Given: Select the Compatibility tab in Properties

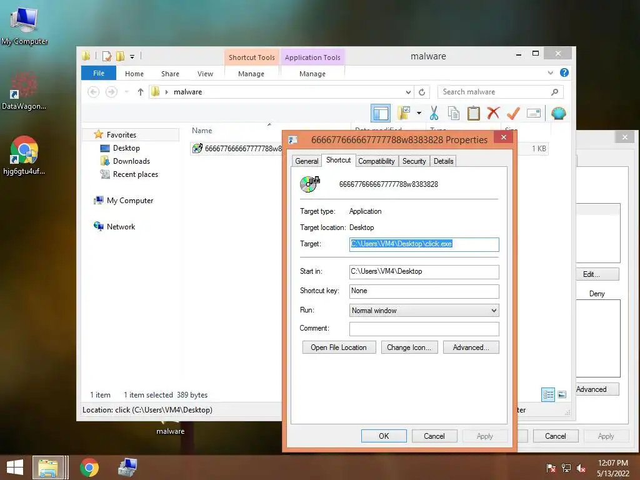Looking at the screenshot, I should [x=376, y=161].
